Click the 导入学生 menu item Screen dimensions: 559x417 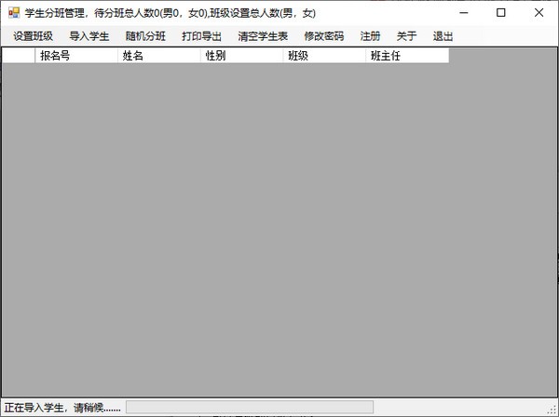click(89, 36)
